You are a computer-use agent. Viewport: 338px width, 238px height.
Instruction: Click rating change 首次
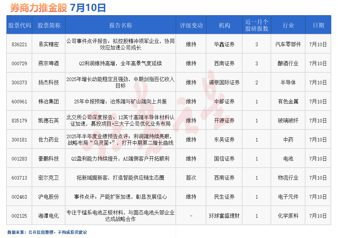click(191, 178)
